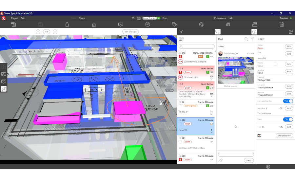Select the markup pen tool
This screenshot has height=180, width=295.
[x=4, y=89]
